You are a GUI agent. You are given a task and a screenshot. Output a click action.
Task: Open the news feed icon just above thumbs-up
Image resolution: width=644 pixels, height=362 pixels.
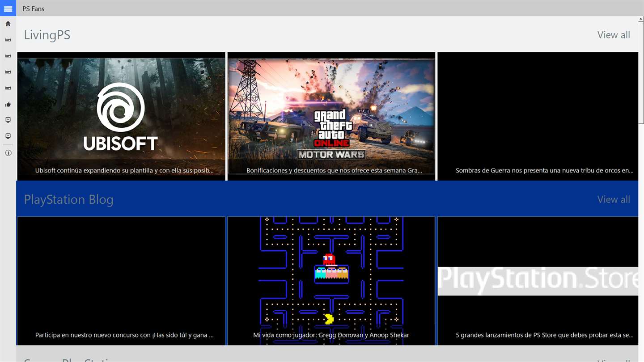click(x=8, y=88)
